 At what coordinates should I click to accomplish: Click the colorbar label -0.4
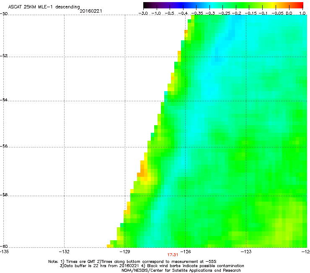coord(183,13)
